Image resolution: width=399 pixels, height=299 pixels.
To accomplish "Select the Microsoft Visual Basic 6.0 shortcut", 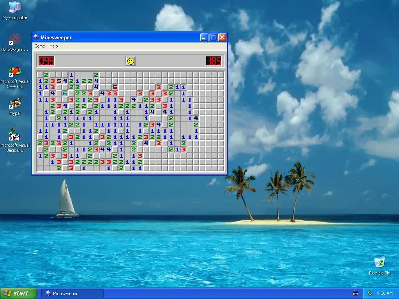I will (15, 141).
